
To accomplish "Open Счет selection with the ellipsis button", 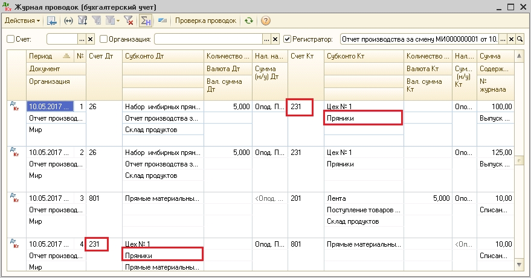I will [x=82, y=39].
